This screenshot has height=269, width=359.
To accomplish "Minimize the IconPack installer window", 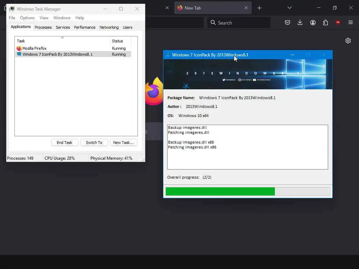I will [x=292, y=55].
